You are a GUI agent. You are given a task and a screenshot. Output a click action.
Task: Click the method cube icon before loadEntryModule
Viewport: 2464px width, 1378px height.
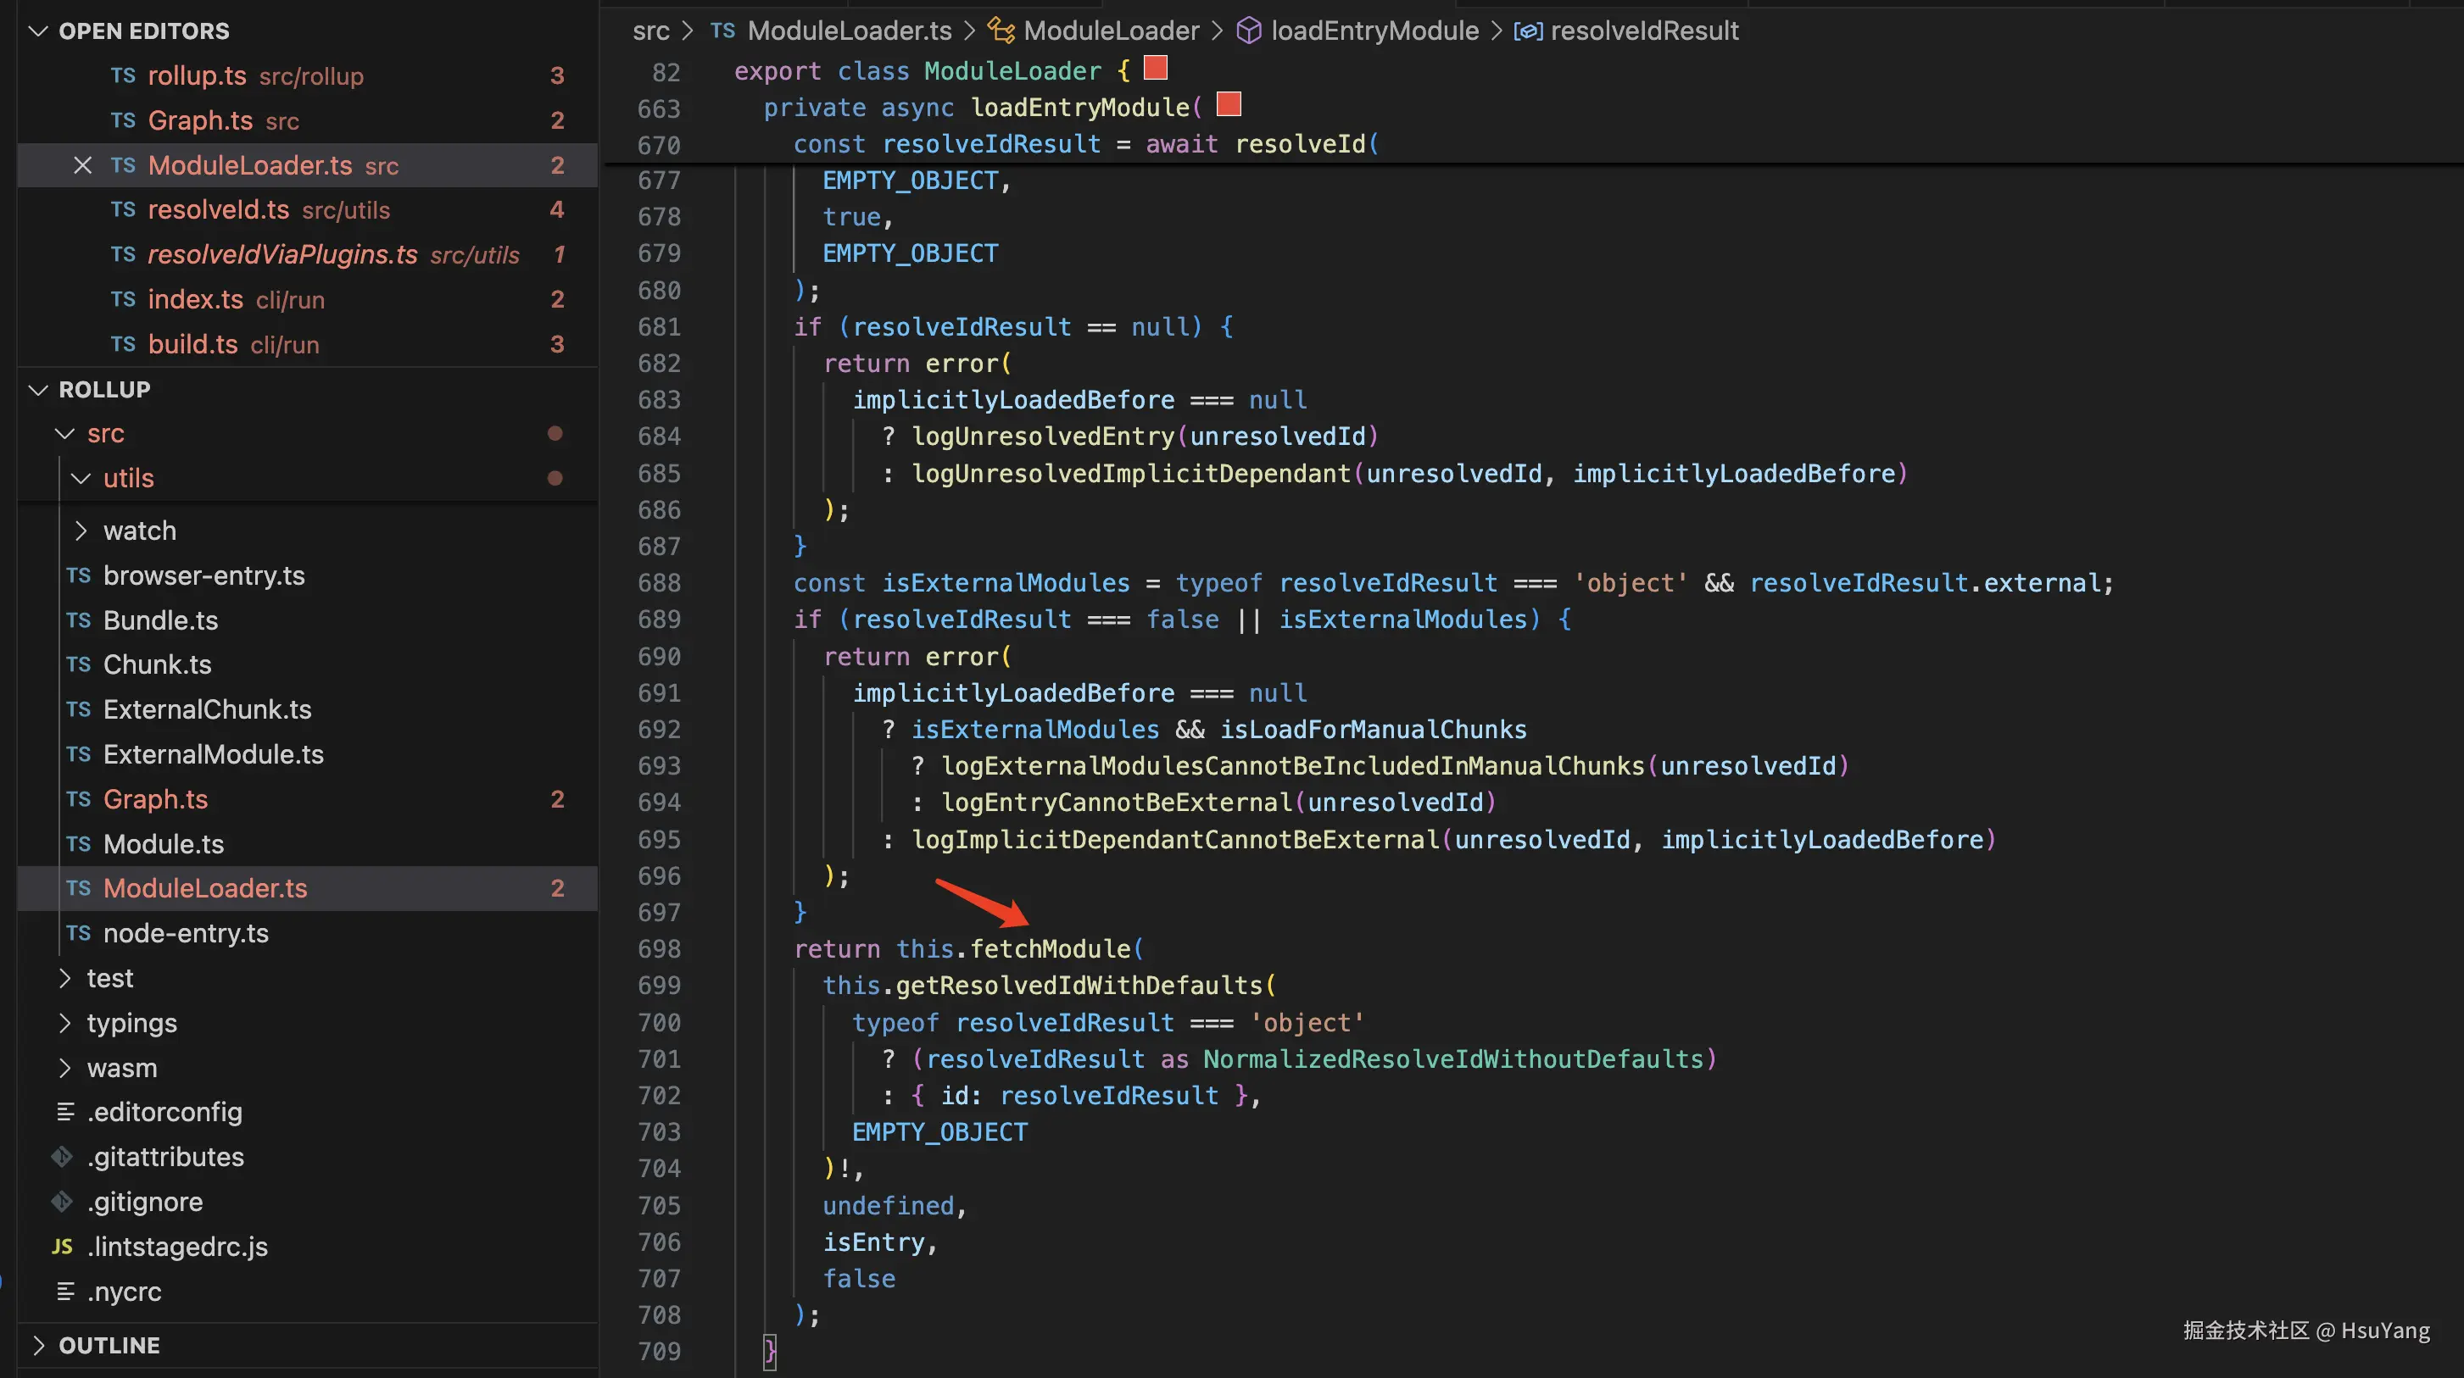pyautogui.click(x=1248, y=31)
